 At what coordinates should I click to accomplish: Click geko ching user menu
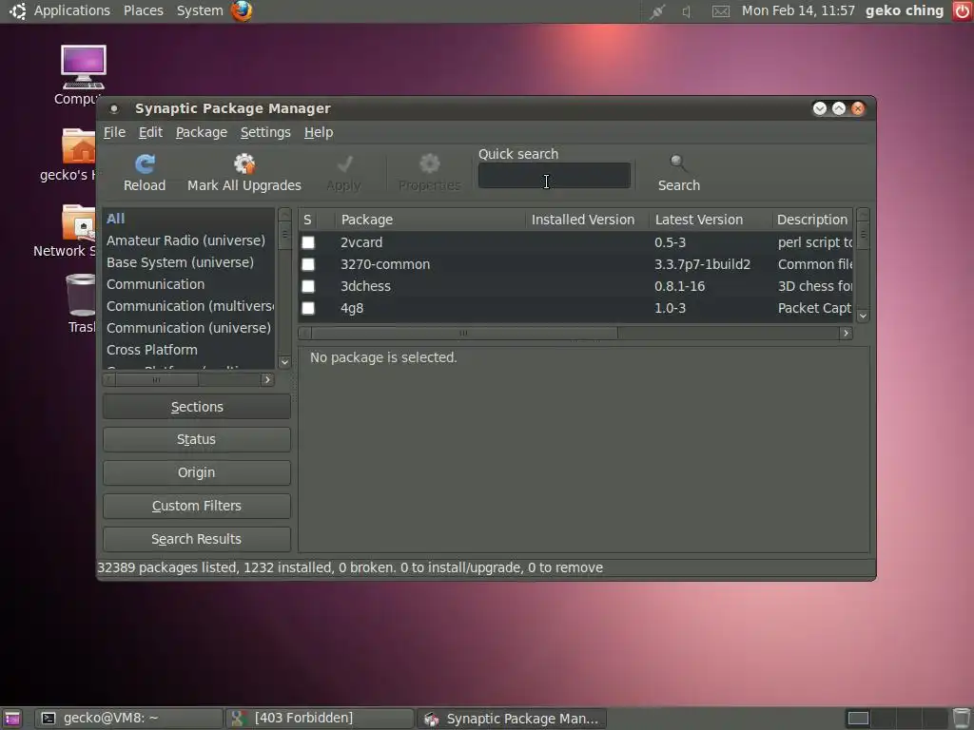pyautogui.click(x=905, y=10)
